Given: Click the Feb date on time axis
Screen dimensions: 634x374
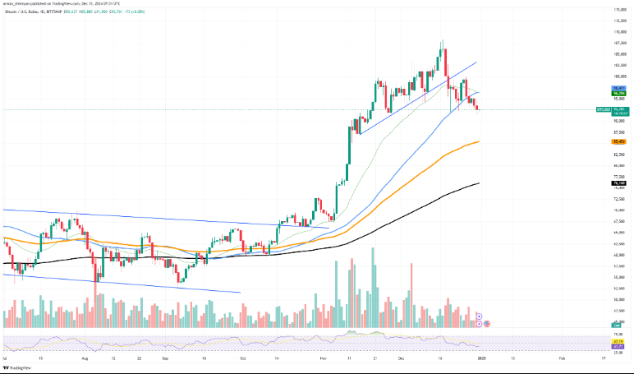Looking at the screenshot, I should click(x=562, y=358).
